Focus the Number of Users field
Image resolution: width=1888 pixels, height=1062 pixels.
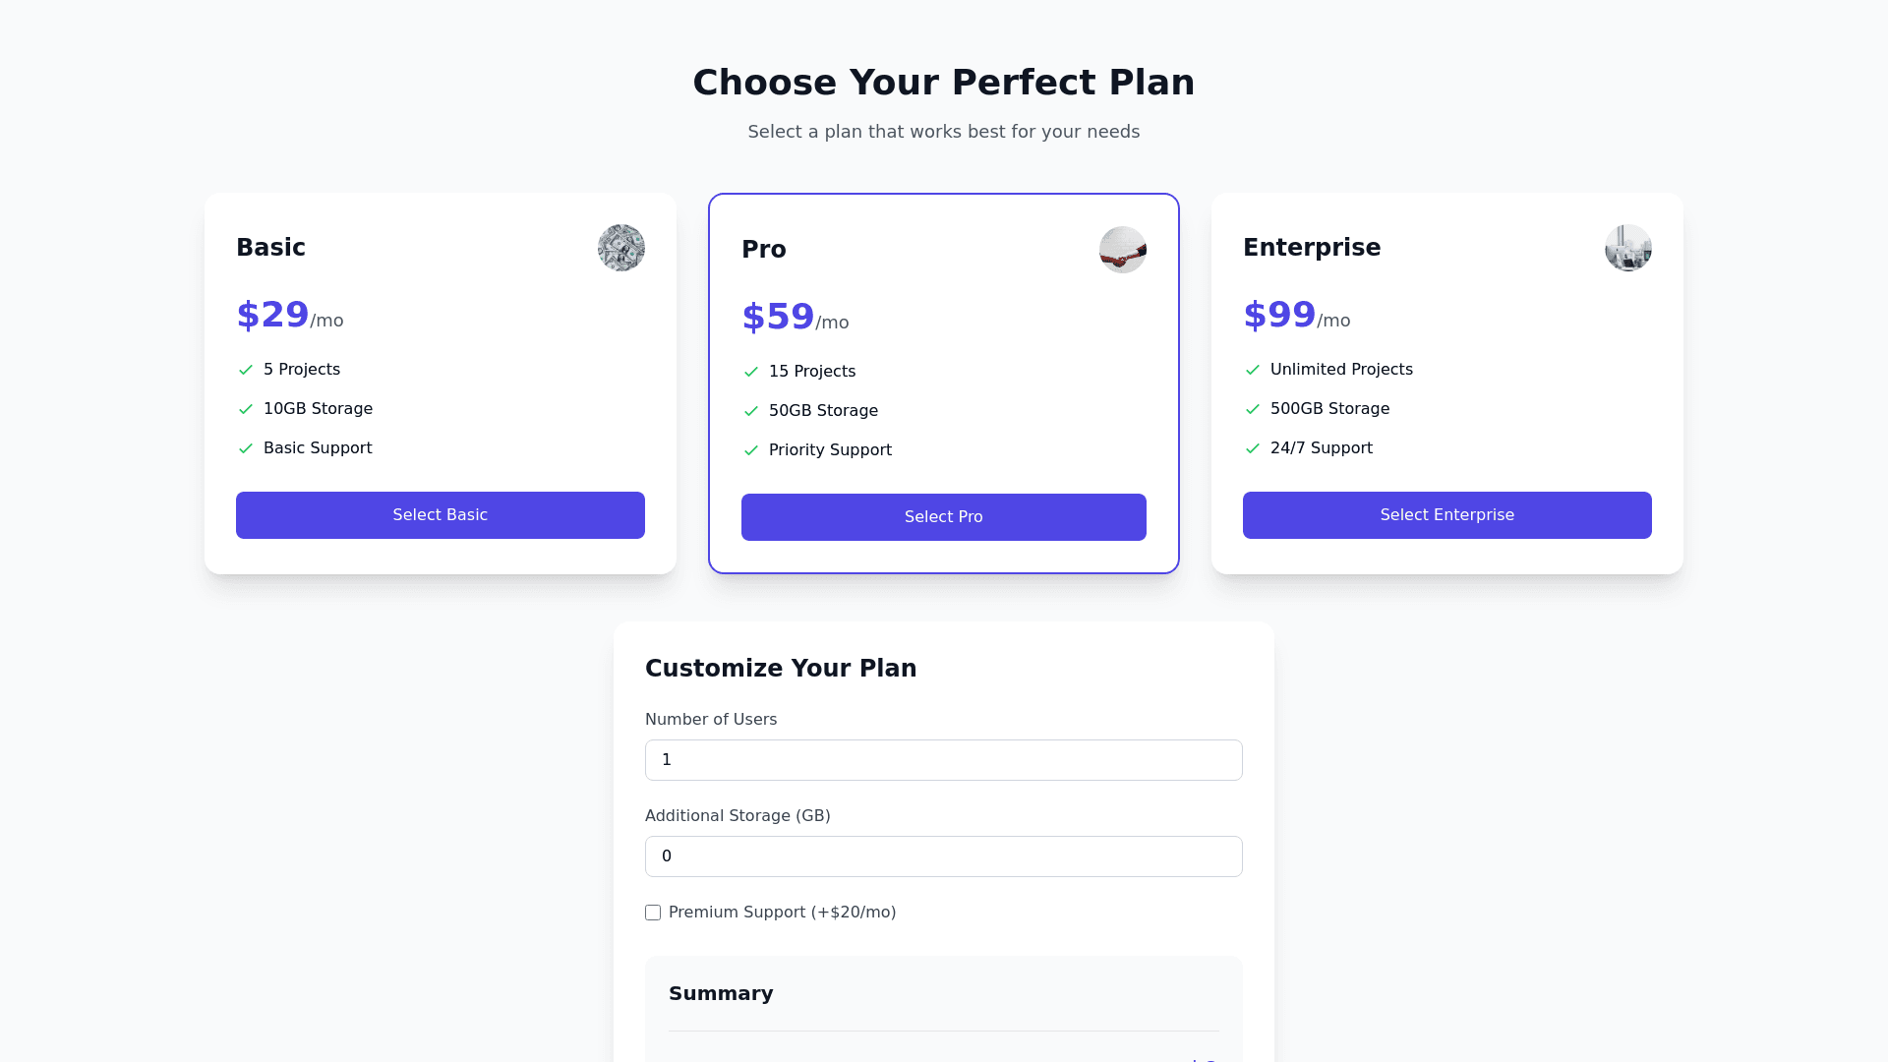tap(944, 760)
